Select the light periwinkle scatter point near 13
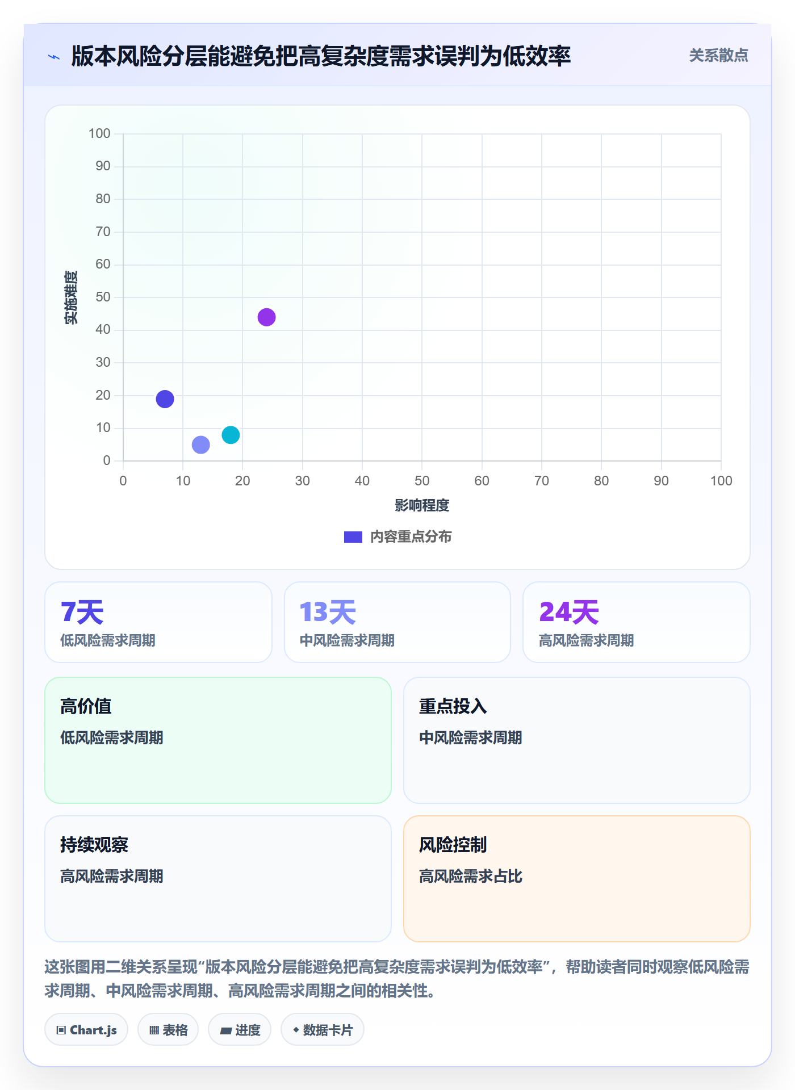The image size is (795, 1090). [200, 445]
